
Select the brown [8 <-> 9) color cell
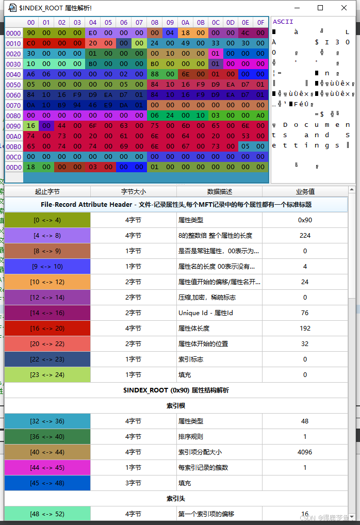47,251
